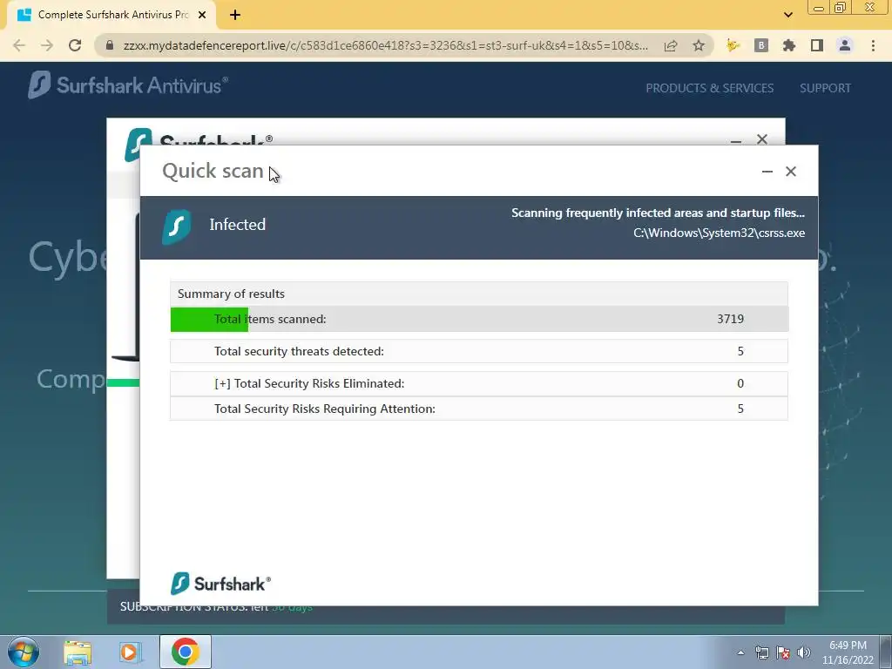
Task: Share this page via address bar icon
Action: [671, 45]
